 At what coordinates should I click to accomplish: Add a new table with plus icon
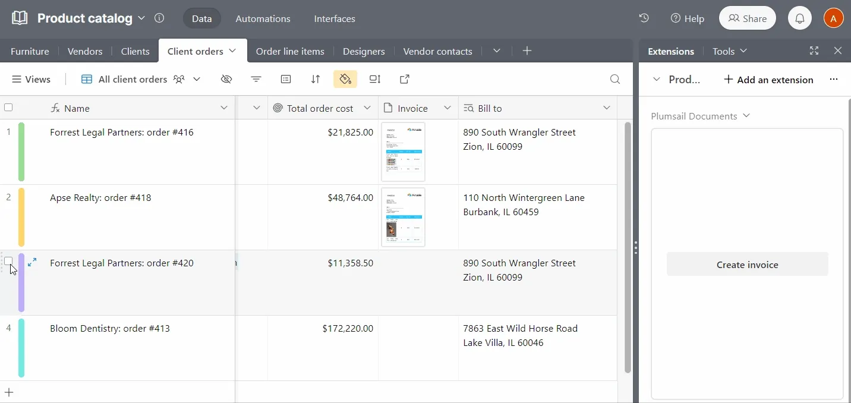tap(527, 51)
